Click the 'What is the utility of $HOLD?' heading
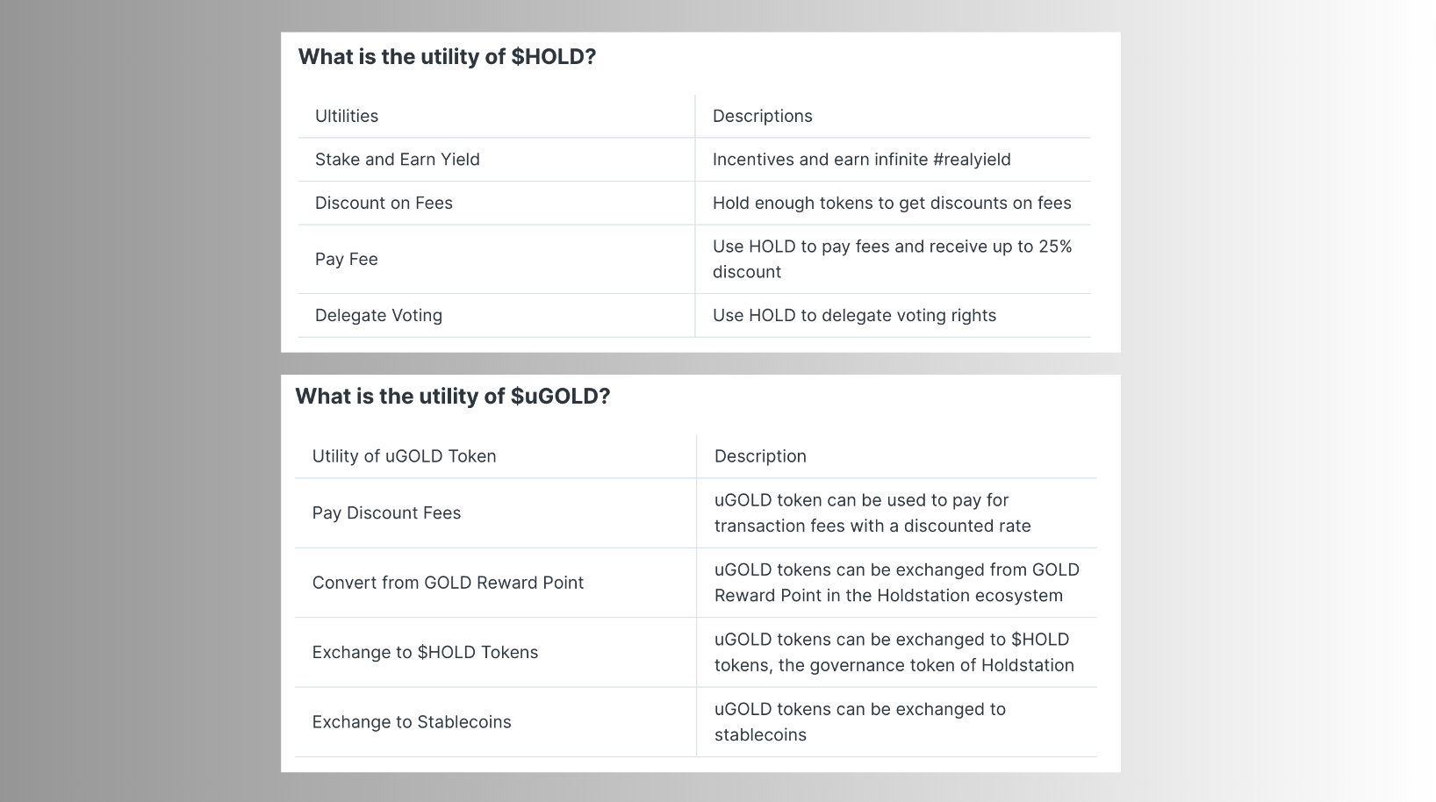Screen dimensions: 1436x802 [x=447, y=57]
